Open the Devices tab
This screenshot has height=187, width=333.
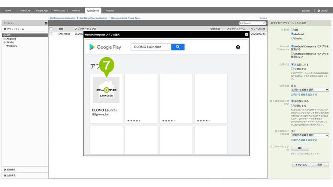click(x=76, y=10)
